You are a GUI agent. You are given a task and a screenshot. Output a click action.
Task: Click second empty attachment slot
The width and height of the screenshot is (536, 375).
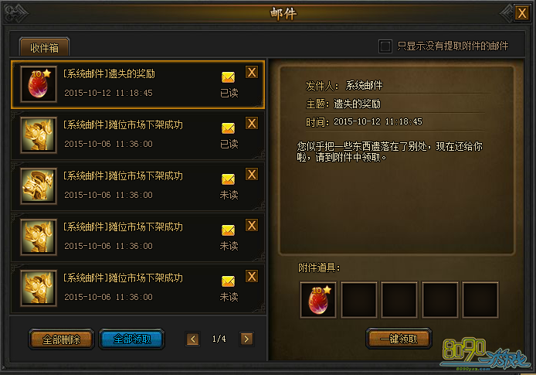point(399,300)
